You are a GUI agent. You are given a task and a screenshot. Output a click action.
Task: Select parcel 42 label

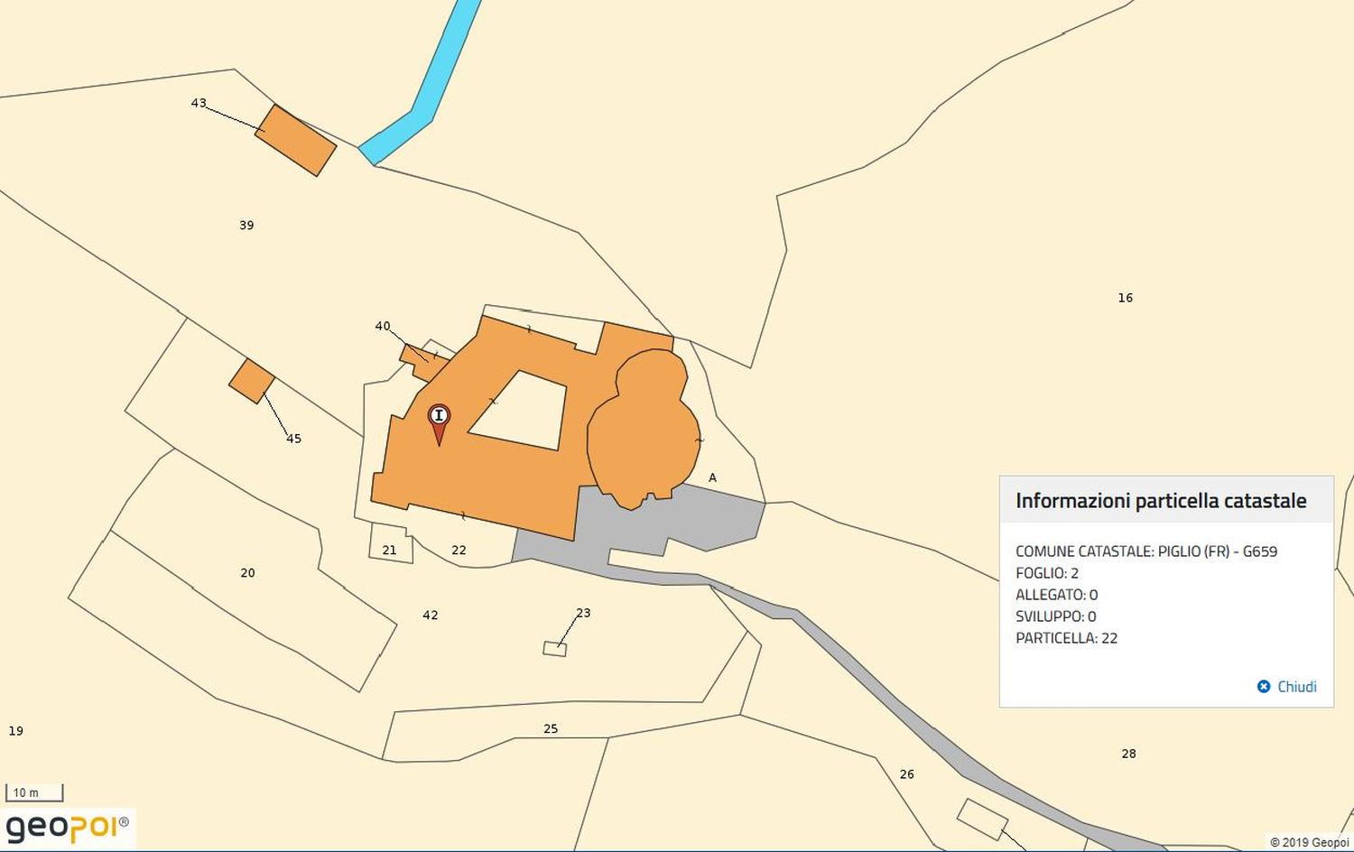tap(431, 616)
